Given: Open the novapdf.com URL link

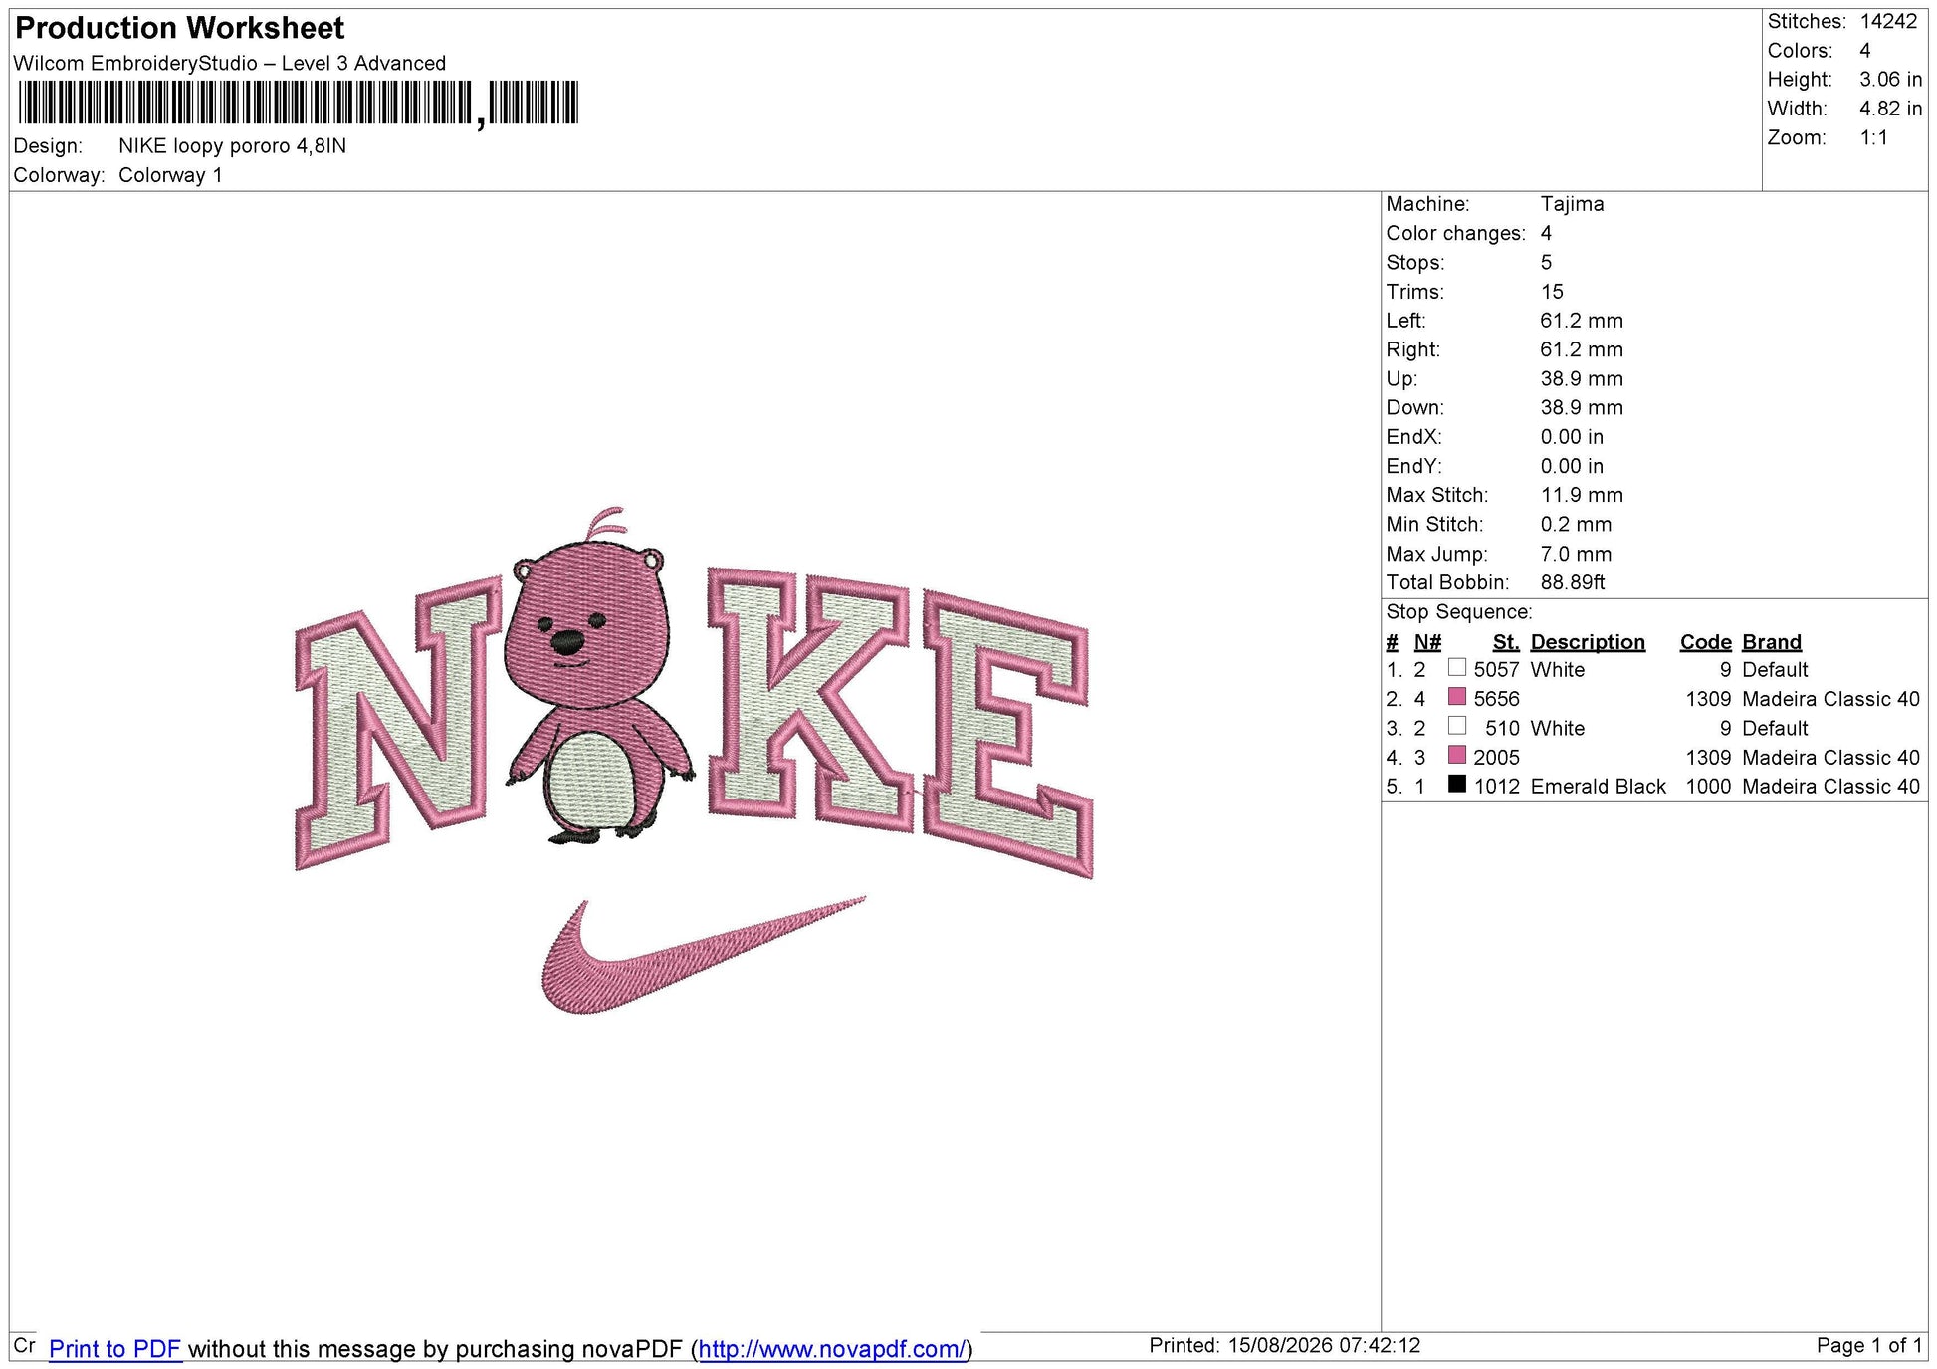Looking at the screenshot, I should pos(832,1349).
